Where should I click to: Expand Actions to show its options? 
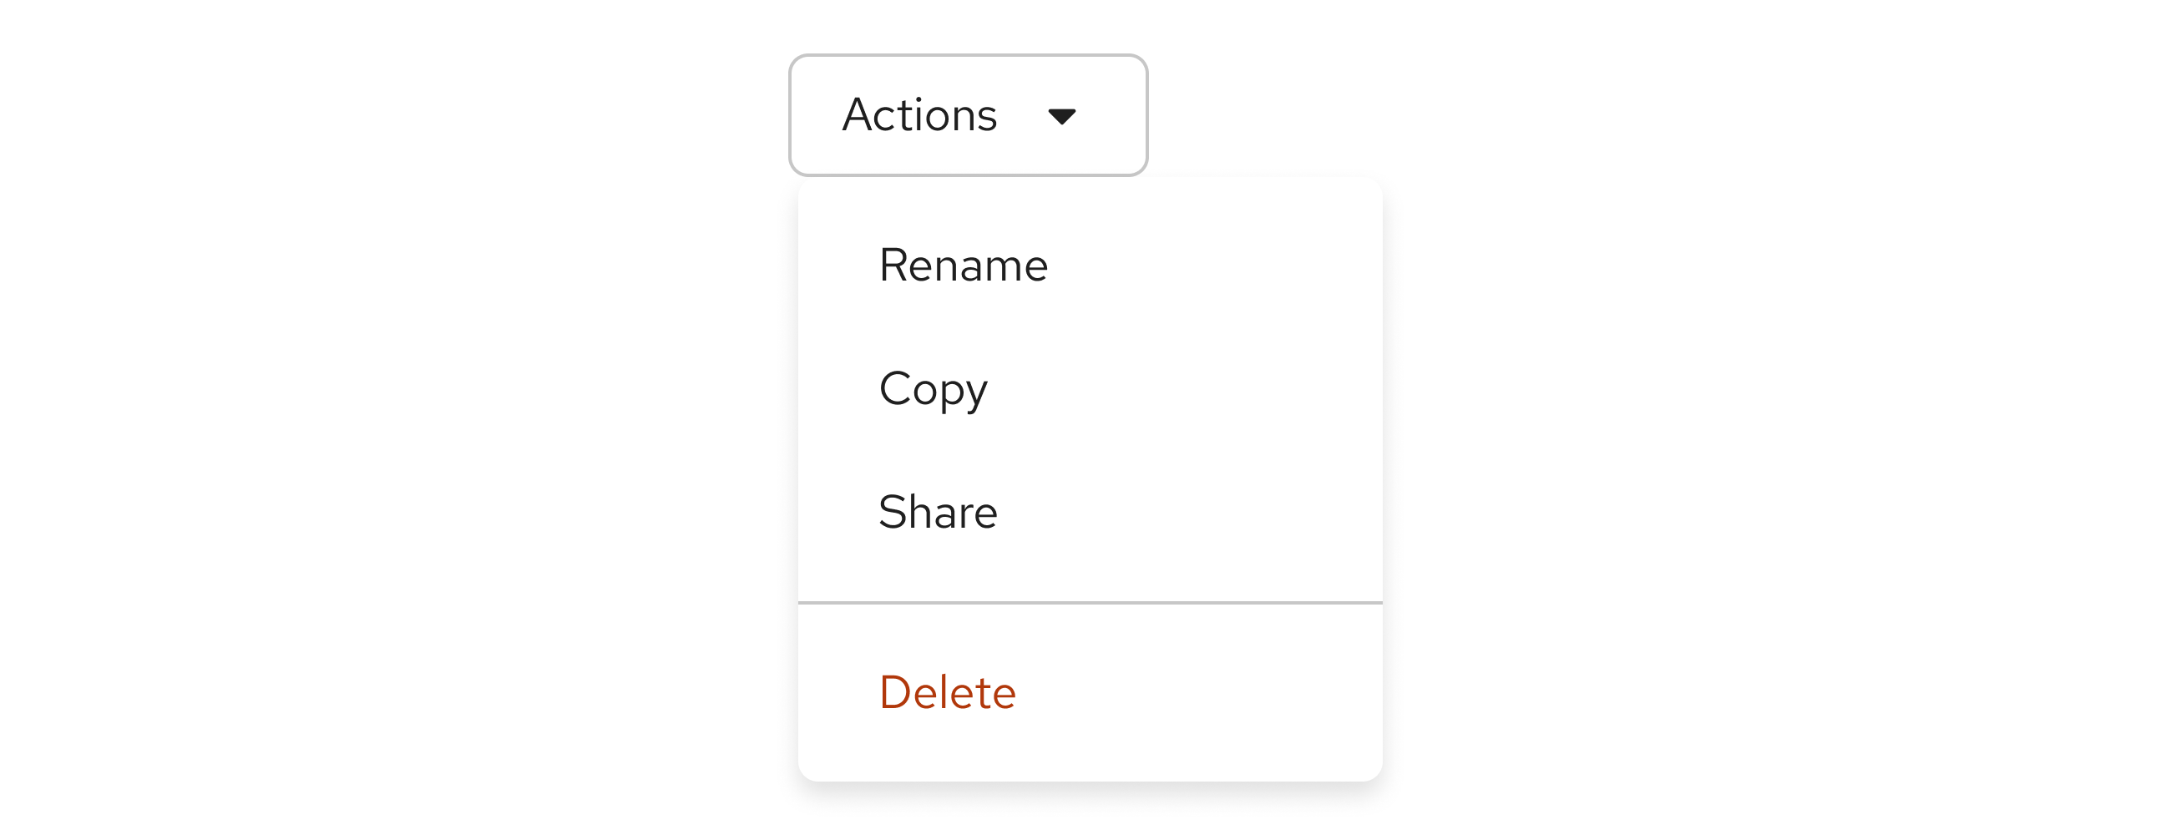coord(967,114)
